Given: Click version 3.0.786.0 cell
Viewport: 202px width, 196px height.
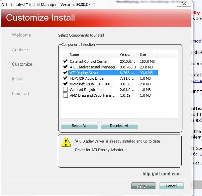Looking at the screenshot, I should (x=128, y=67).
